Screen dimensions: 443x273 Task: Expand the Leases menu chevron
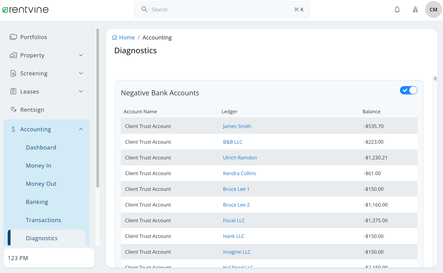(80, 91)
